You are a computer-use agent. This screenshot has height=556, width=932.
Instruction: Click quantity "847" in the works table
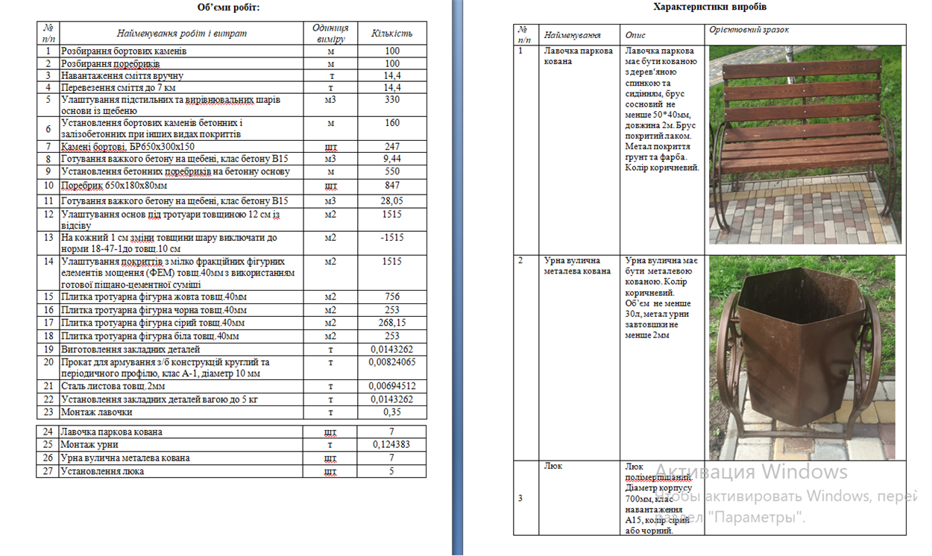click(392, 186)
